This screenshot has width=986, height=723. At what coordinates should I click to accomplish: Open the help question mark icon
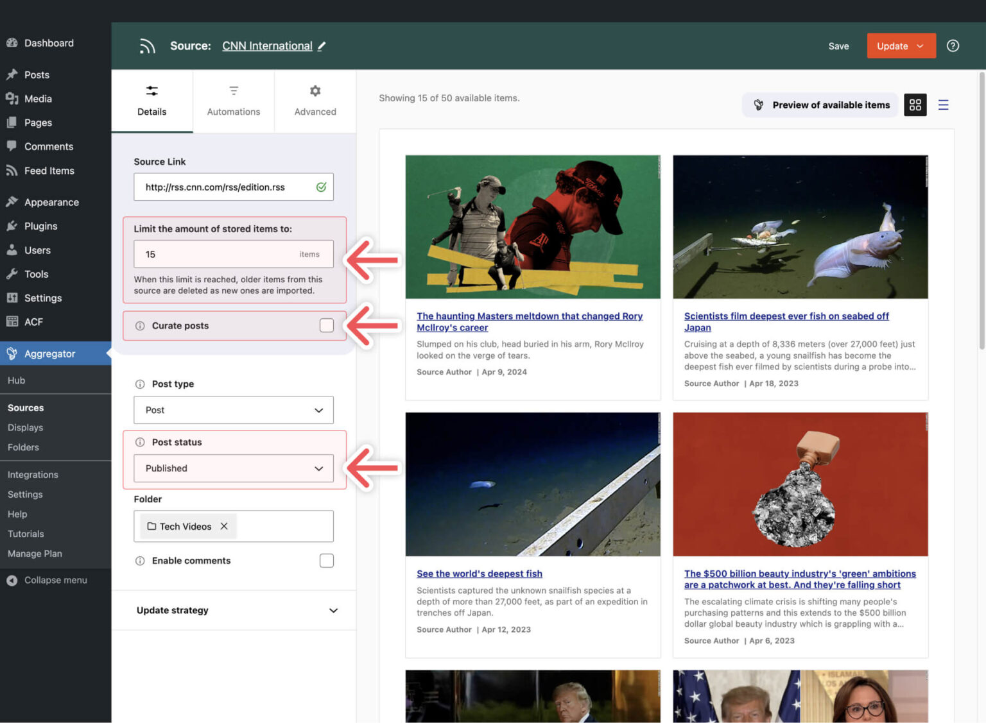pyautogui.click(x=953, y=46)
